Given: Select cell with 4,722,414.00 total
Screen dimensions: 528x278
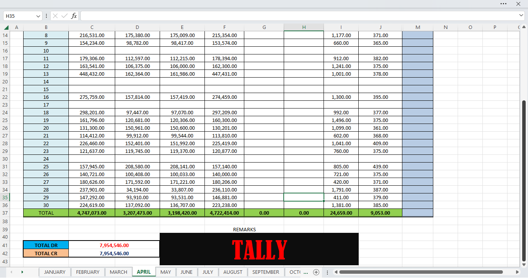Looking at the screenshot, I should click(225, 213).
